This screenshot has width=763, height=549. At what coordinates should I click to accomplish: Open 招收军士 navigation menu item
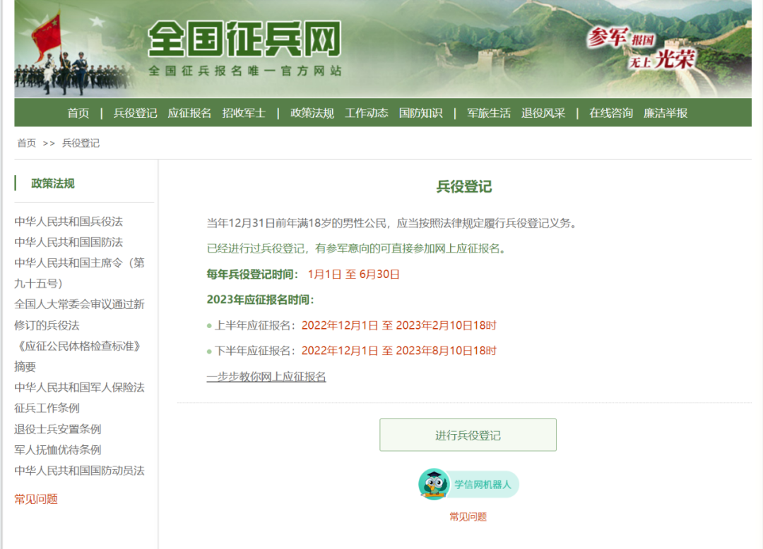[x=244, y=113]
